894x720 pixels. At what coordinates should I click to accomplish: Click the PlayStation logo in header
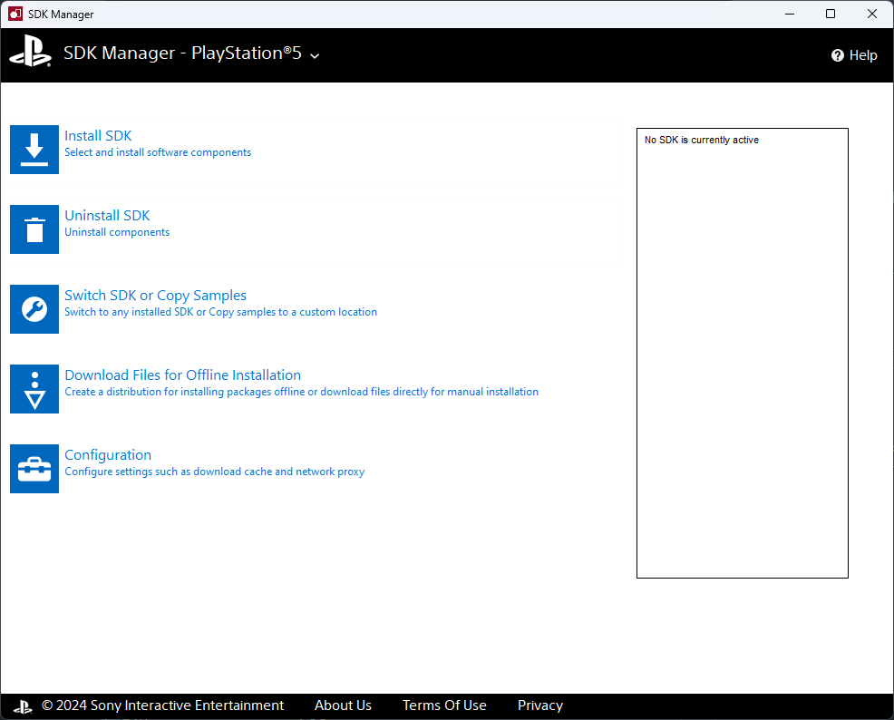[x=30, y=52]
